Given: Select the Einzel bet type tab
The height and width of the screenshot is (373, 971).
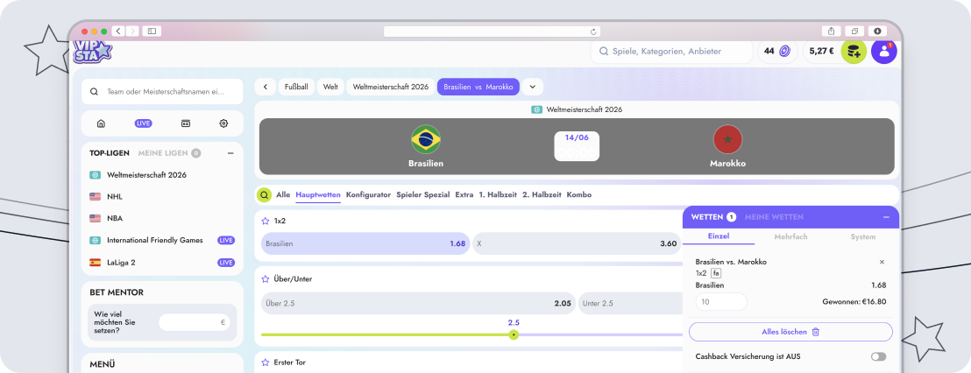Looking at the screenshot, I should click(x=719, y=237).
